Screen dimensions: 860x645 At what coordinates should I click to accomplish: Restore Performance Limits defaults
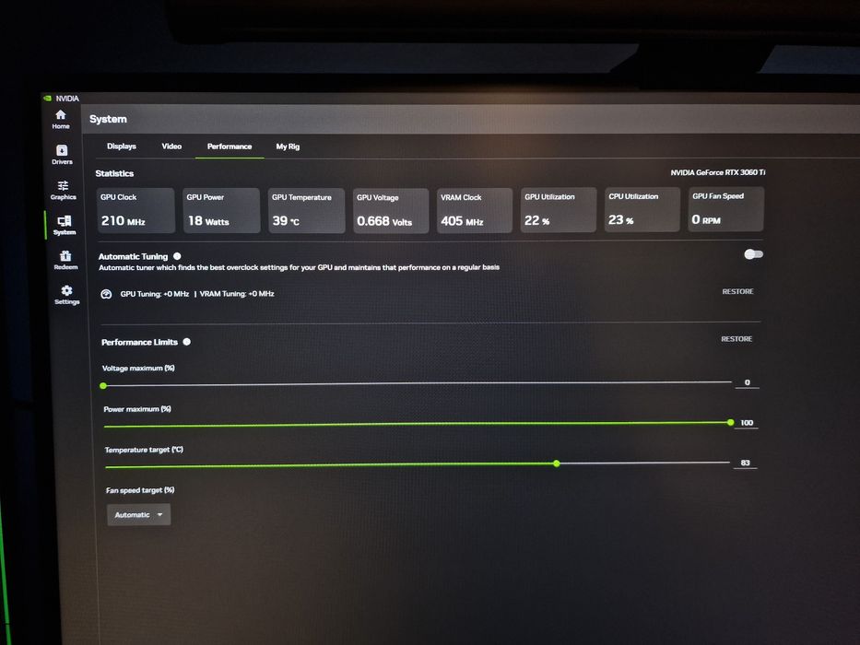click(x=736, y=339)
